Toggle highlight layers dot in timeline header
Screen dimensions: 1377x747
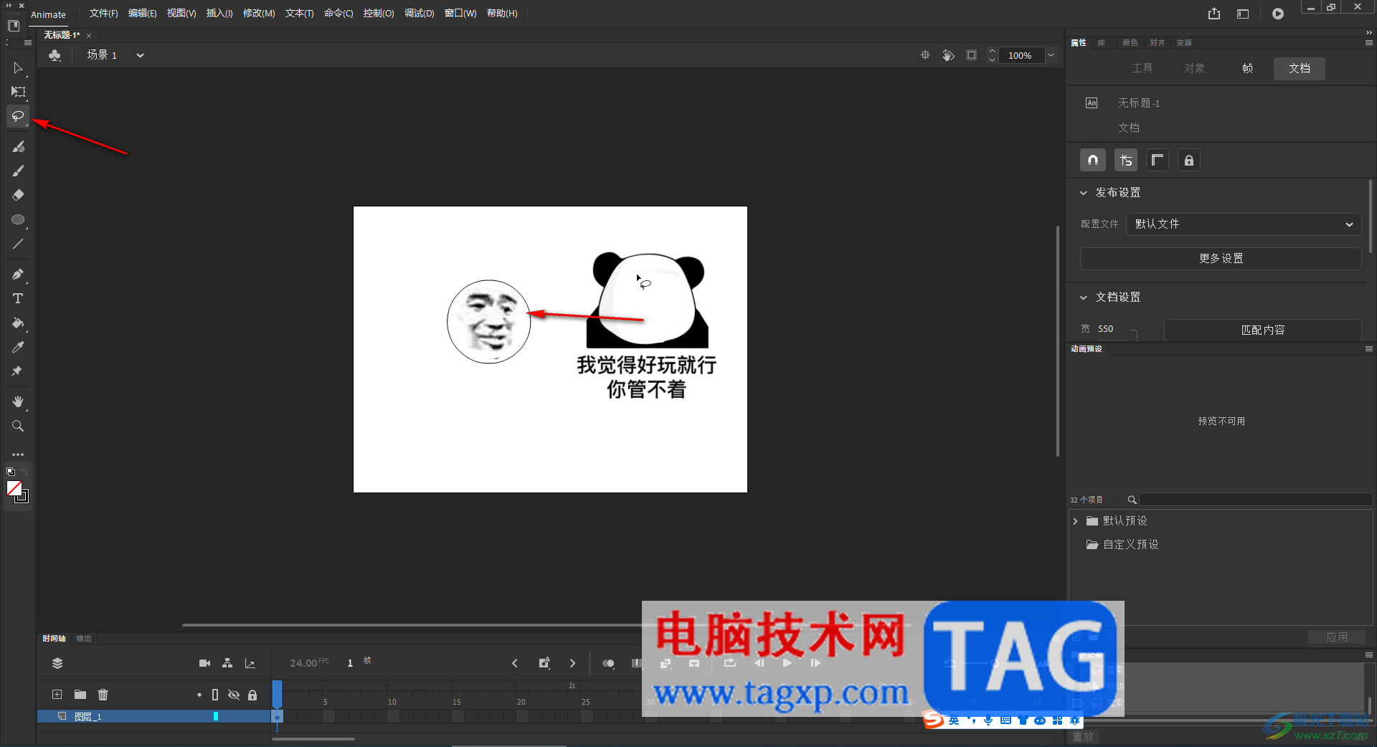coord(199,695)
